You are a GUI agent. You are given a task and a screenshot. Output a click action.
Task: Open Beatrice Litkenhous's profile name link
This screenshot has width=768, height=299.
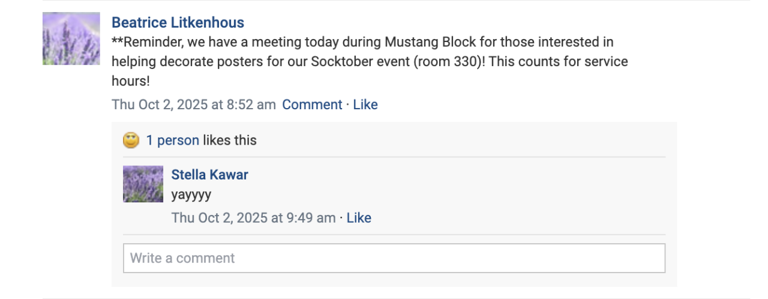pos(178,23)
